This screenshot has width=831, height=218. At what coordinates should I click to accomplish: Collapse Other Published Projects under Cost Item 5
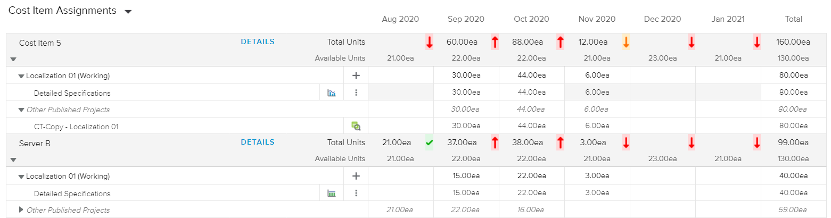[21, 110]
